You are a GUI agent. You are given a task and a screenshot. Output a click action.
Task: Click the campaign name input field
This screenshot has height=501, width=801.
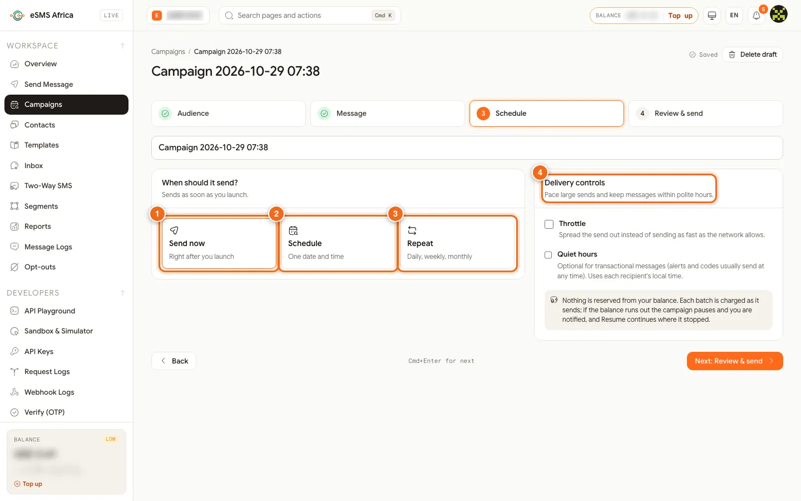coord(467,148)
